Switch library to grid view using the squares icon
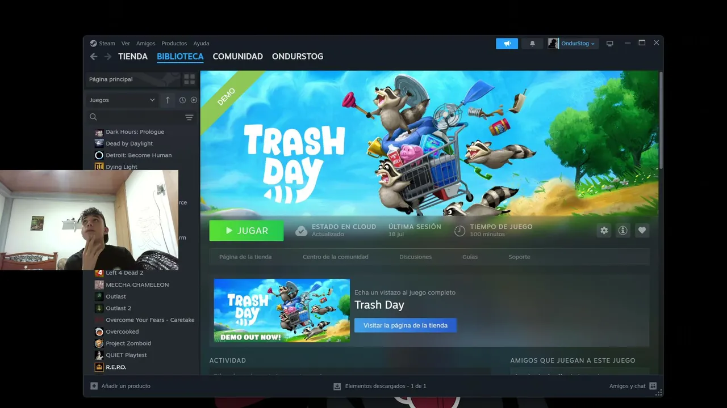 tap(190, 79)
